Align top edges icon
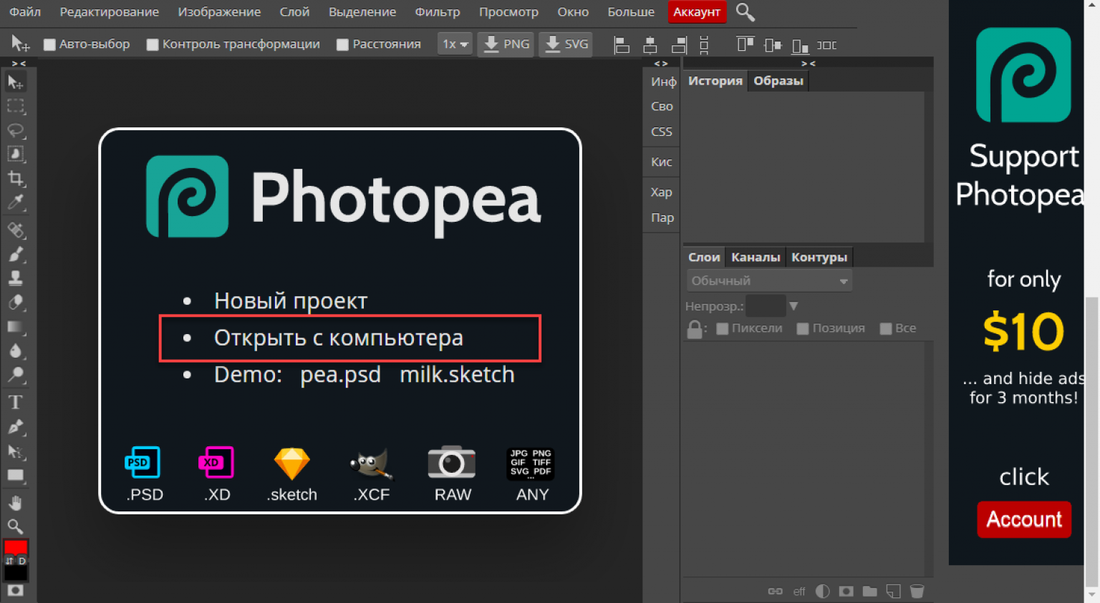 pyautogui.click(x=745, y=45)
